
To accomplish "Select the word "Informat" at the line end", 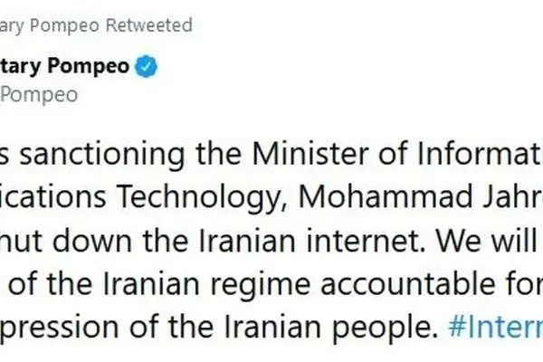I will click(x=481, y=154).
